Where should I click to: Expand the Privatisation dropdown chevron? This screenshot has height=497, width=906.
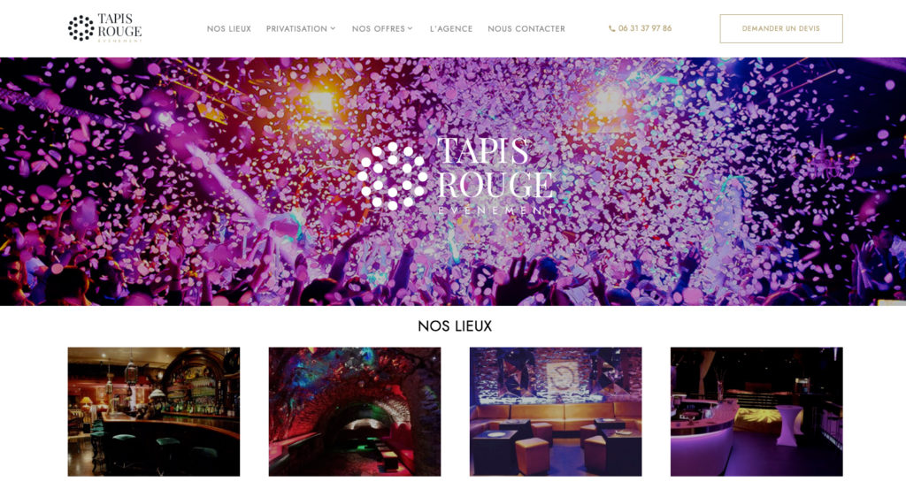tap(333, 28)
